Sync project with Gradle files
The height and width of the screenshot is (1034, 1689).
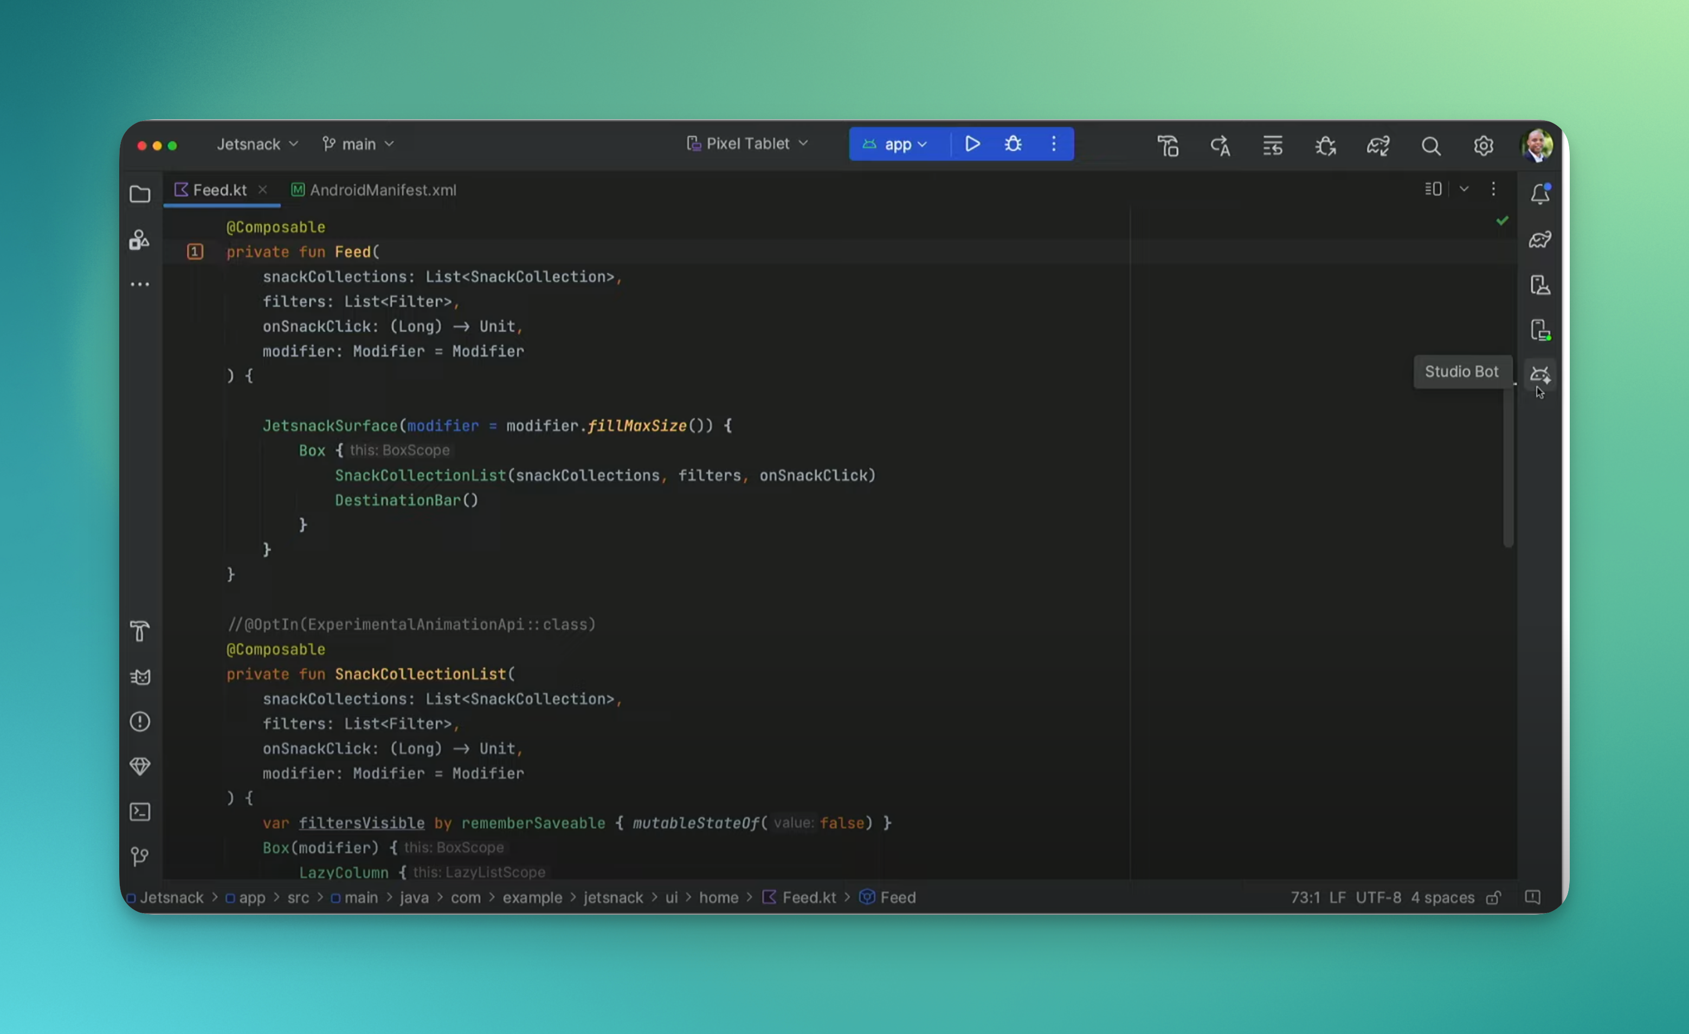pos(1378,145)
